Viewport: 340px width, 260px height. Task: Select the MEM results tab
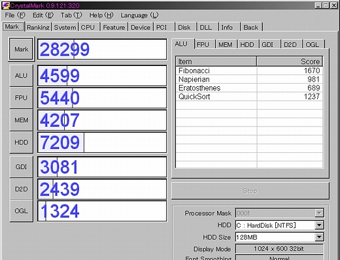(x=227, y=44)
